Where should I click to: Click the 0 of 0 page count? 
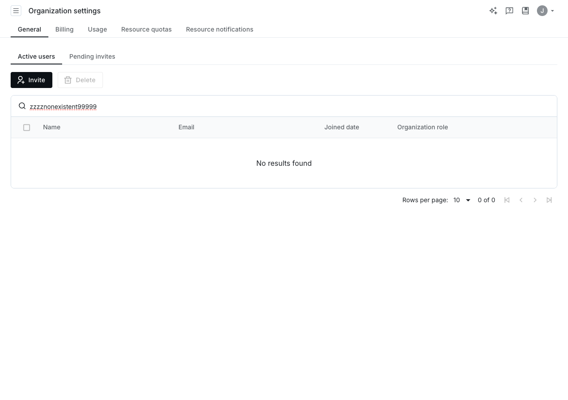tap(486, 200)
